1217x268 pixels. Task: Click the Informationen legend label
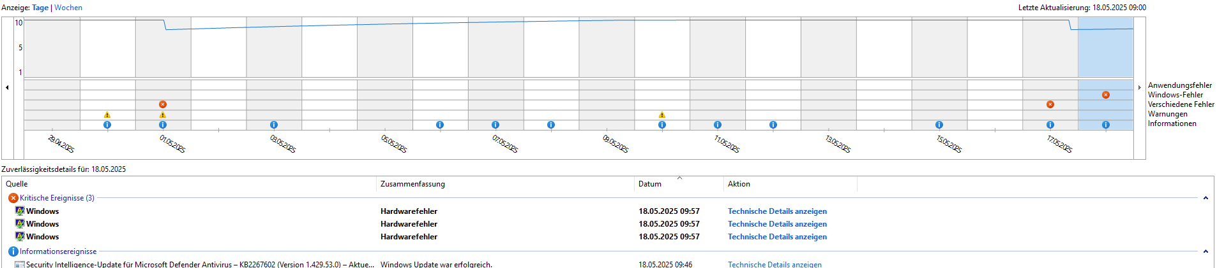tap(1172, 123)
